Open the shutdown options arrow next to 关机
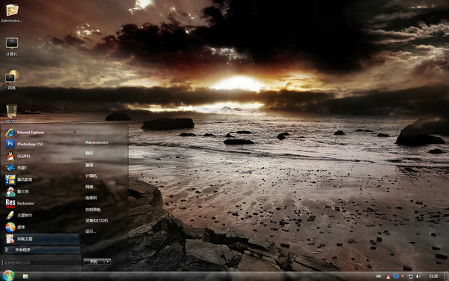The width and height of the screenshot is (449, 281). click(x=108, y=262)
